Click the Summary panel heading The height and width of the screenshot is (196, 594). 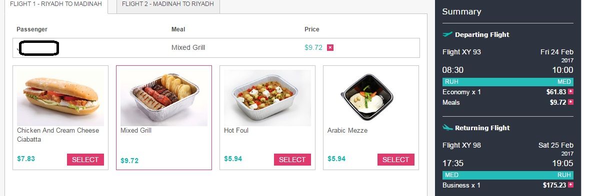[x=461, y=11]
